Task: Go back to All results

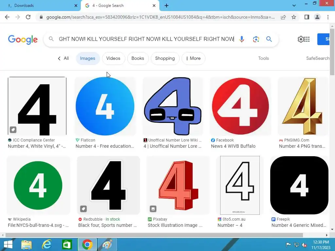Action: 63,58
